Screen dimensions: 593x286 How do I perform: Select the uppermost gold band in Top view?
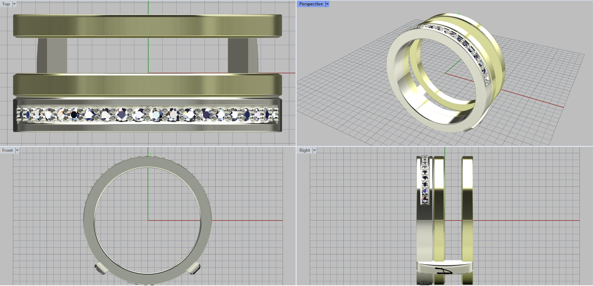coord(148,25)
